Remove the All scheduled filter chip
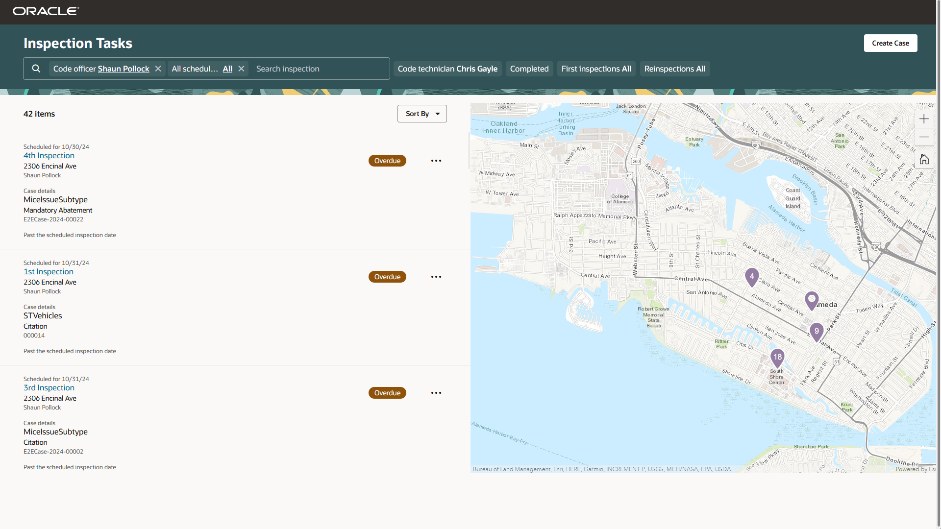This screenshot has height=529, width=941. (241, 69)
